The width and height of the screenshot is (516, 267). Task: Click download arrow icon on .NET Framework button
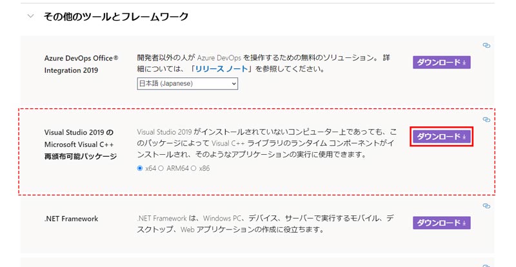(x=464, y=223)
